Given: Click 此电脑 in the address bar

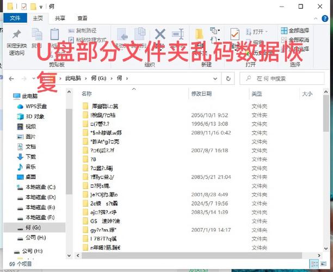Looking at the screenshot, I should point(73,78).
